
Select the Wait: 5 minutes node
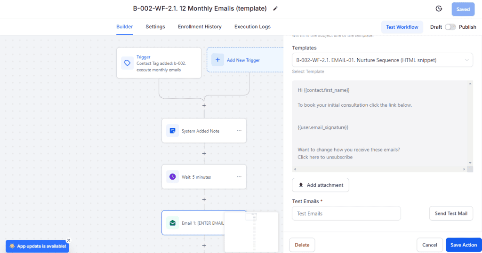click(204, 176)
